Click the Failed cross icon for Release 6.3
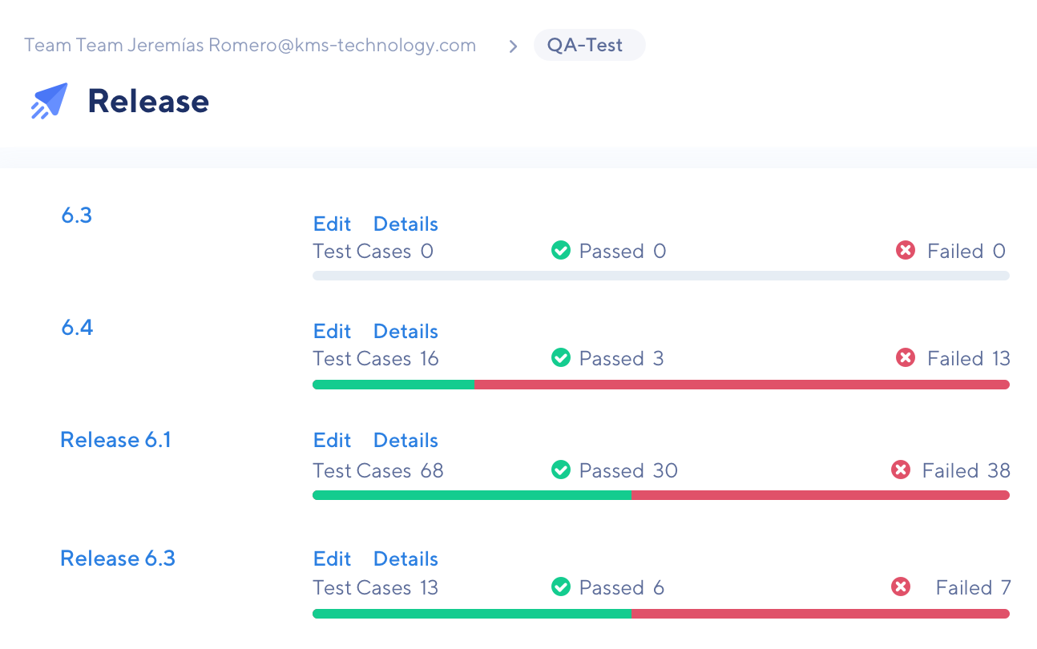The image size is (1037, 649). (901, 587)
